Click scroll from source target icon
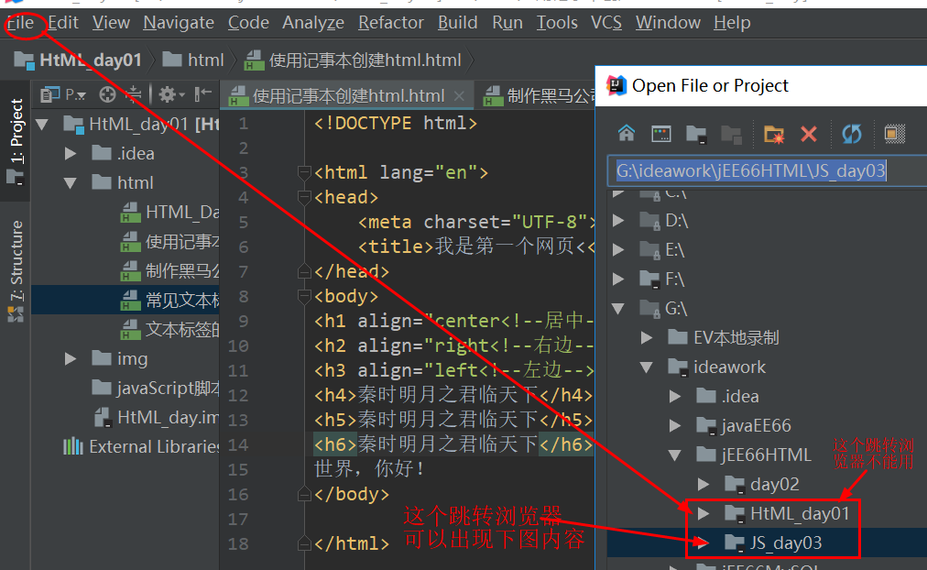 coord(107,94)
